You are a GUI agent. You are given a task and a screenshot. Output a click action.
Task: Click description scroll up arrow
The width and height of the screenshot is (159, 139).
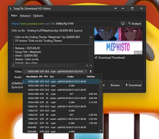(91, 37)
